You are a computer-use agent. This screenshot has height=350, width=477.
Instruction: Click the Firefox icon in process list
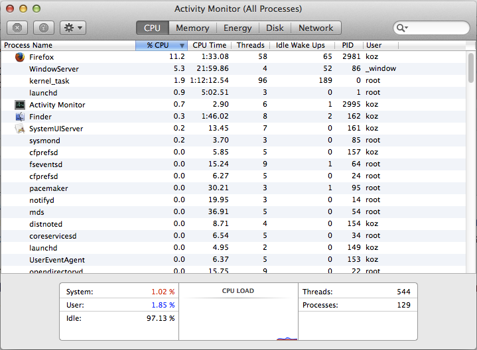[20, 57]
